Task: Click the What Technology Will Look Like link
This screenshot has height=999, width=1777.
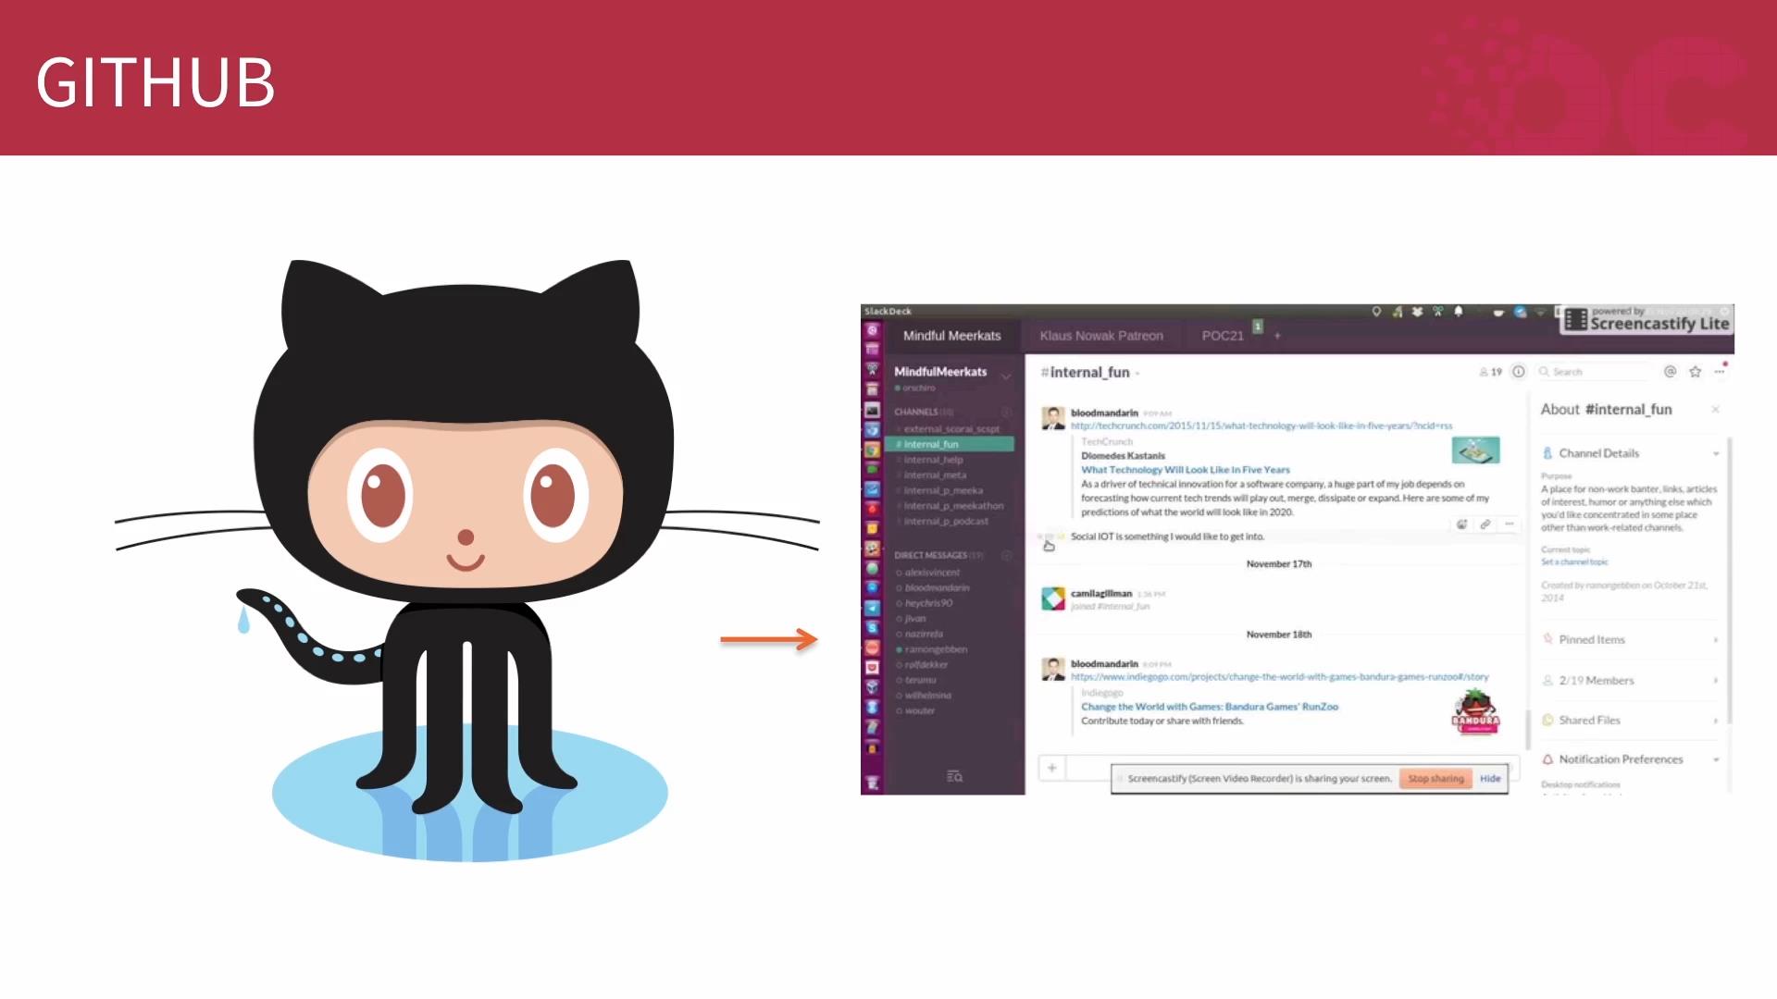Action: (x=1185, y=470)
